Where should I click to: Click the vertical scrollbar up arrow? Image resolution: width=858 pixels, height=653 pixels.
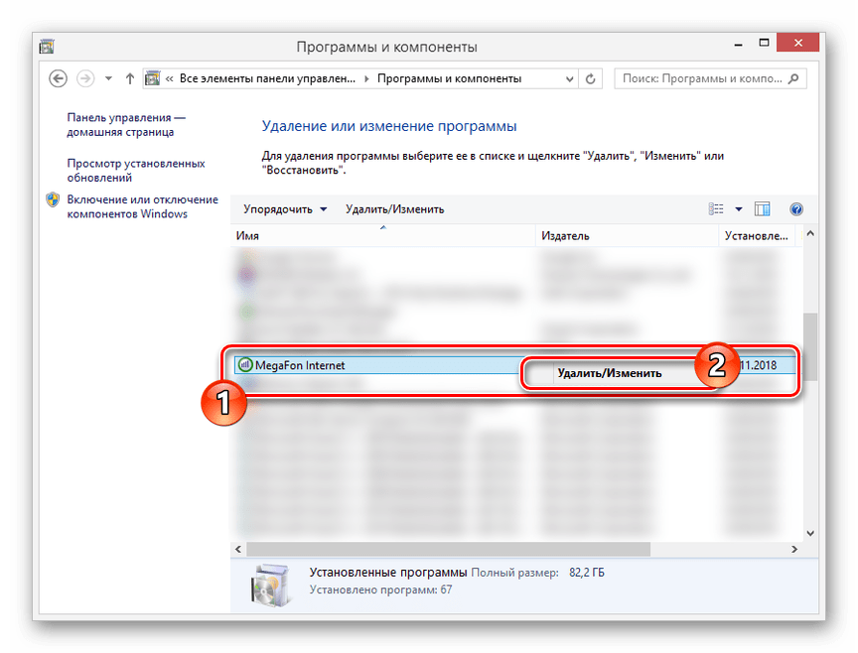[810, 233]
